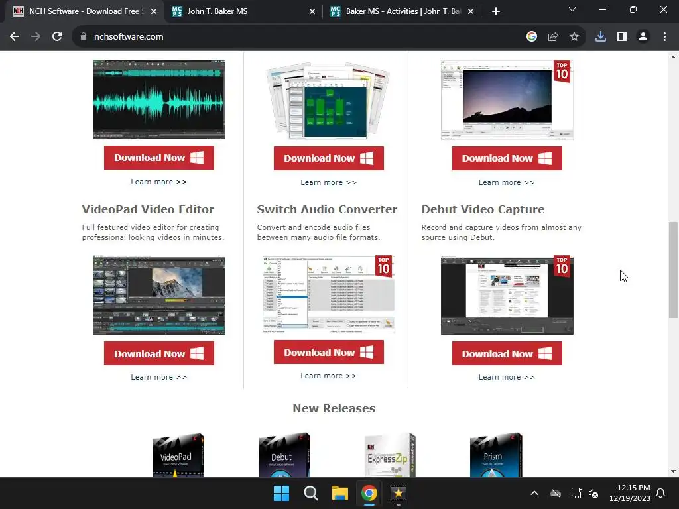Image resolution: width=679 pixels, height=509 pixels.
Task: Click the New Releases heading
Action: click(x=334, y=408)
